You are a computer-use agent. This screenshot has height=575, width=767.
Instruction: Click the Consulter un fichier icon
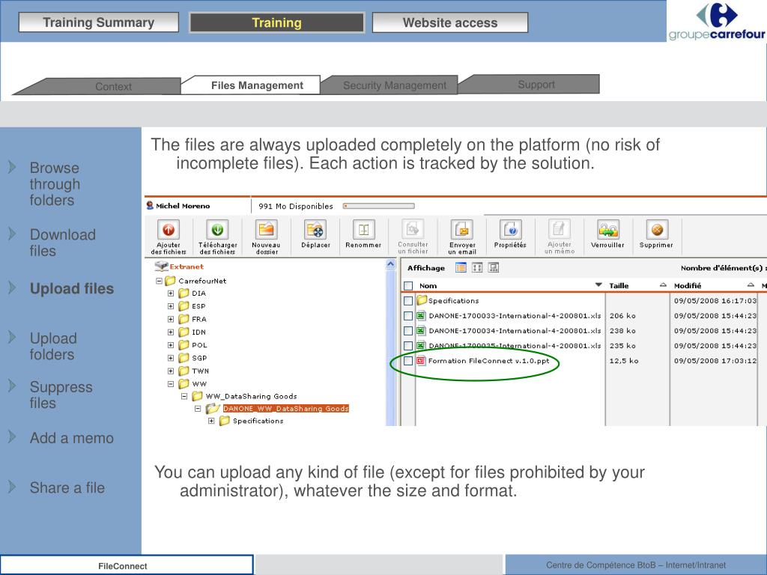413,229
